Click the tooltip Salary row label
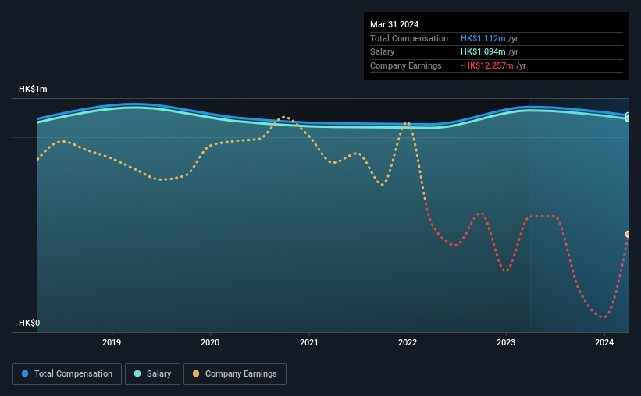 tap(383, 52)
